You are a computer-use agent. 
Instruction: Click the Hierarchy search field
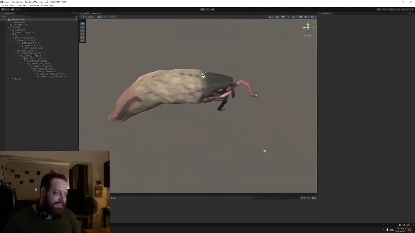pos(50,17)
